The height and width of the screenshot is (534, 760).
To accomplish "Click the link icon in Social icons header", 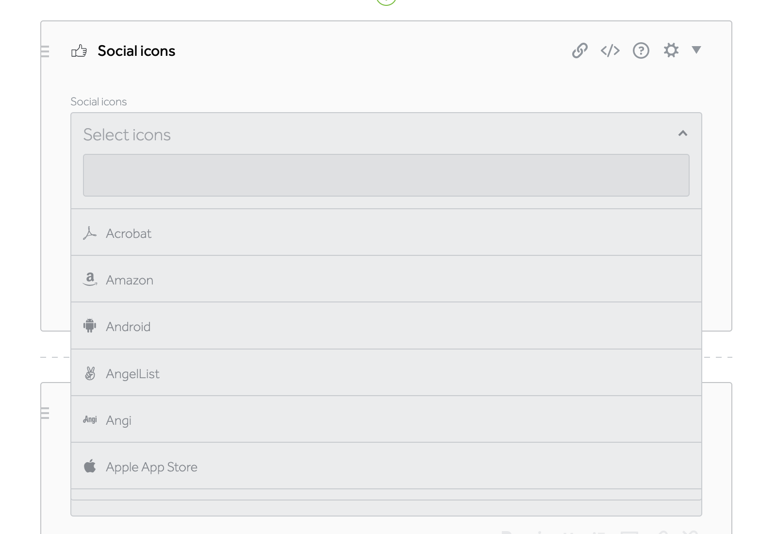I will tap(579, 50).
